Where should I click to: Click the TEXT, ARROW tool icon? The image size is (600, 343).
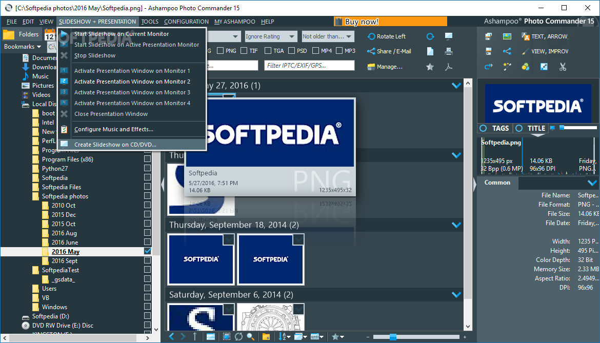tap(525, 36)
